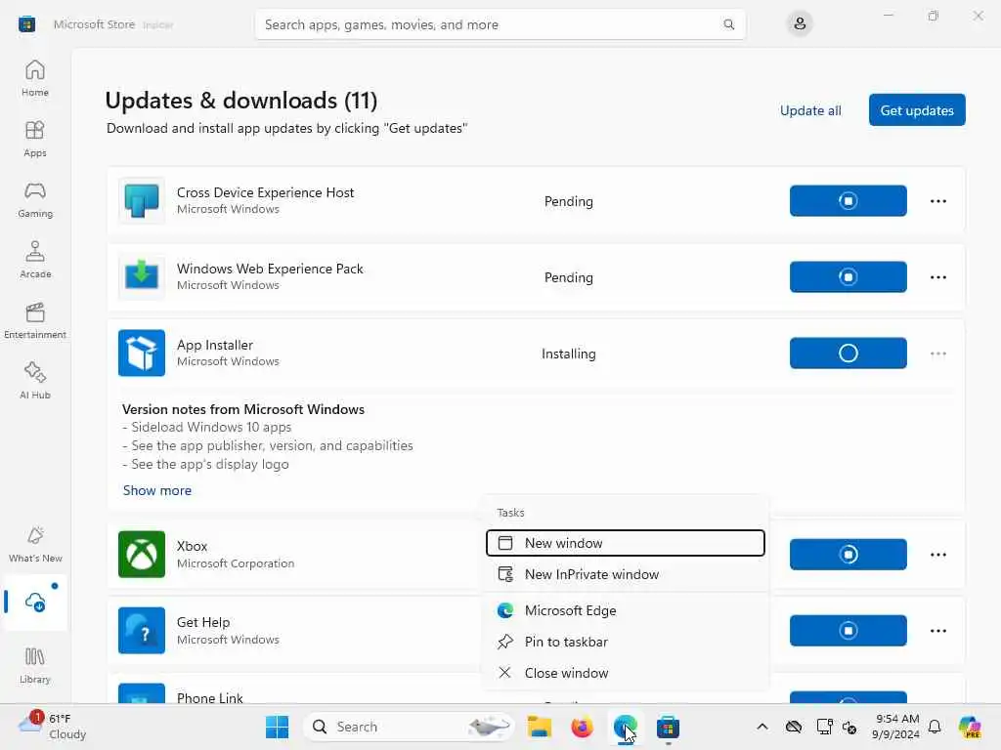Click the search magnifier icon

728,24
